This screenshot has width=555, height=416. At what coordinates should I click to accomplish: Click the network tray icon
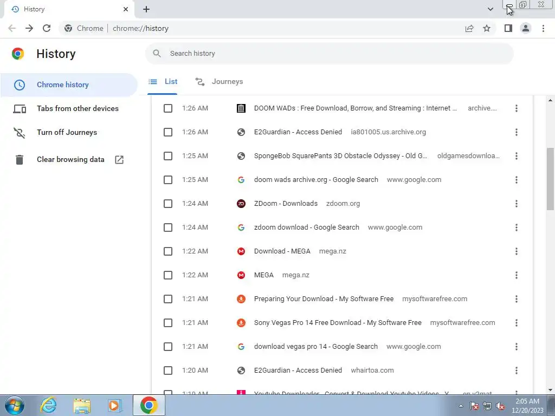pos(487,406)
